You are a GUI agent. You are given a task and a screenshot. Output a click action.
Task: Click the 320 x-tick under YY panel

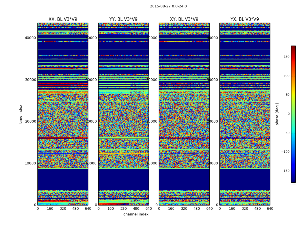pyautogui.click(x=123, y=209)
